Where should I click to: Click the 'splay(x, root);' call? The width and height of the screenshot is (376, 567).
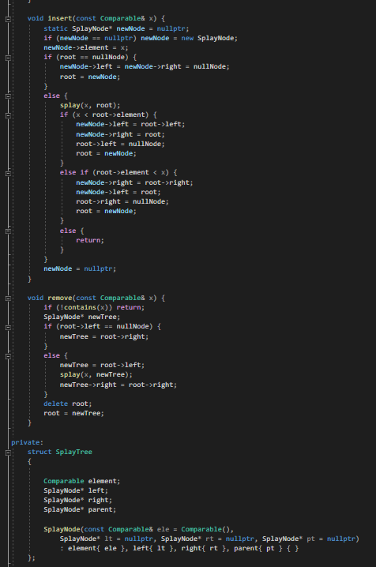(x=90, y=105)
